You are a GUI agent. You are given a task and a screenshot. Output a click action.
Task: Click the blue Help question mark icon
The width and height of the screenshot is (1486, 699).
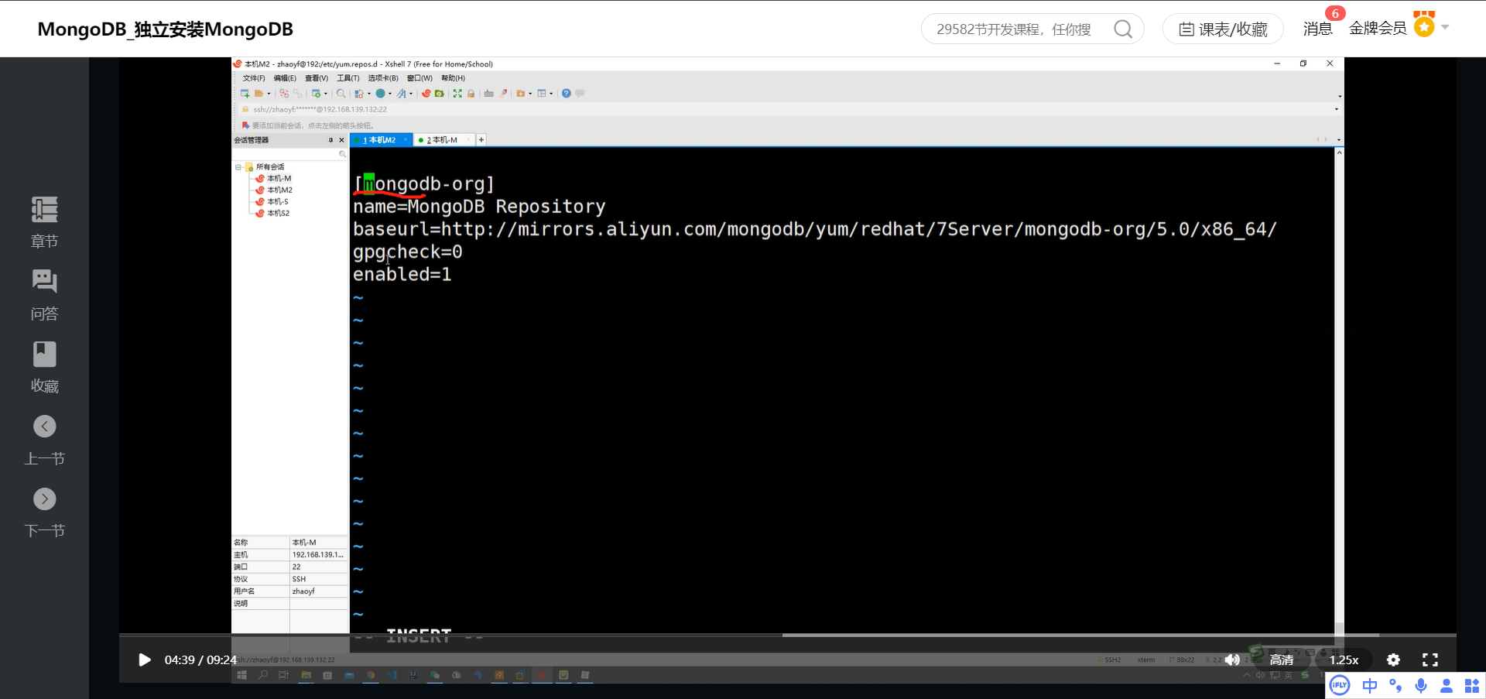(x=566, y=94)
